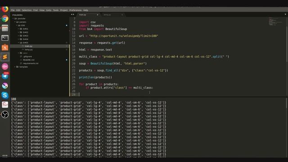Image resolution: width=288 pixels, height=162 pixels.
Task: Open Skype from the dock
Action: [x=5, y=95]
